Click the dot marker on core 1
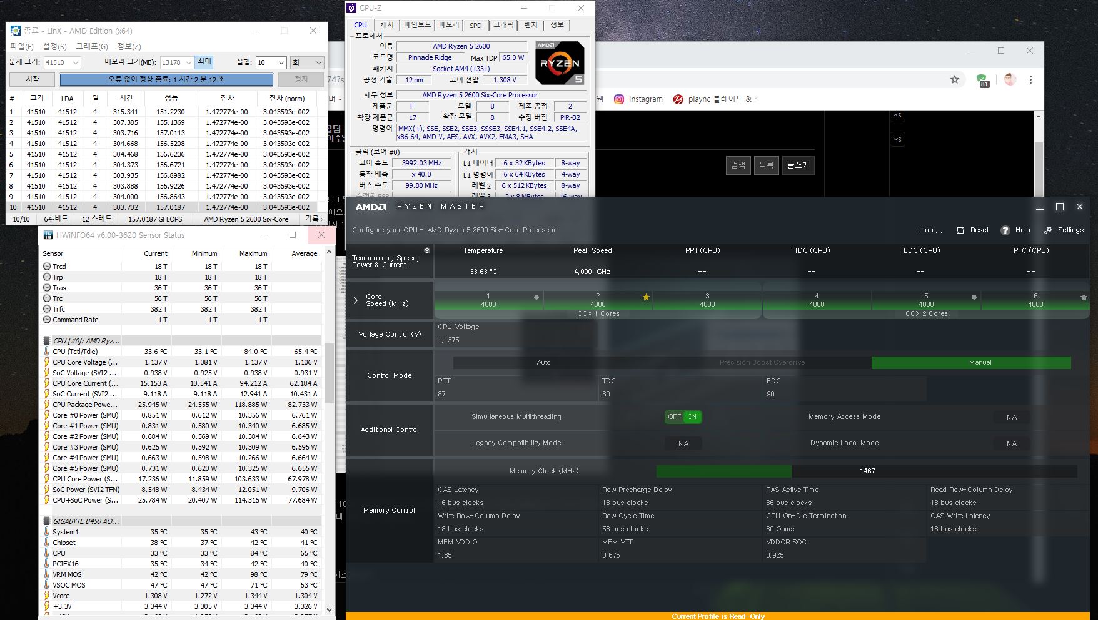The height and width of the screenshot is (620, 1098). [x=536, y=297]
